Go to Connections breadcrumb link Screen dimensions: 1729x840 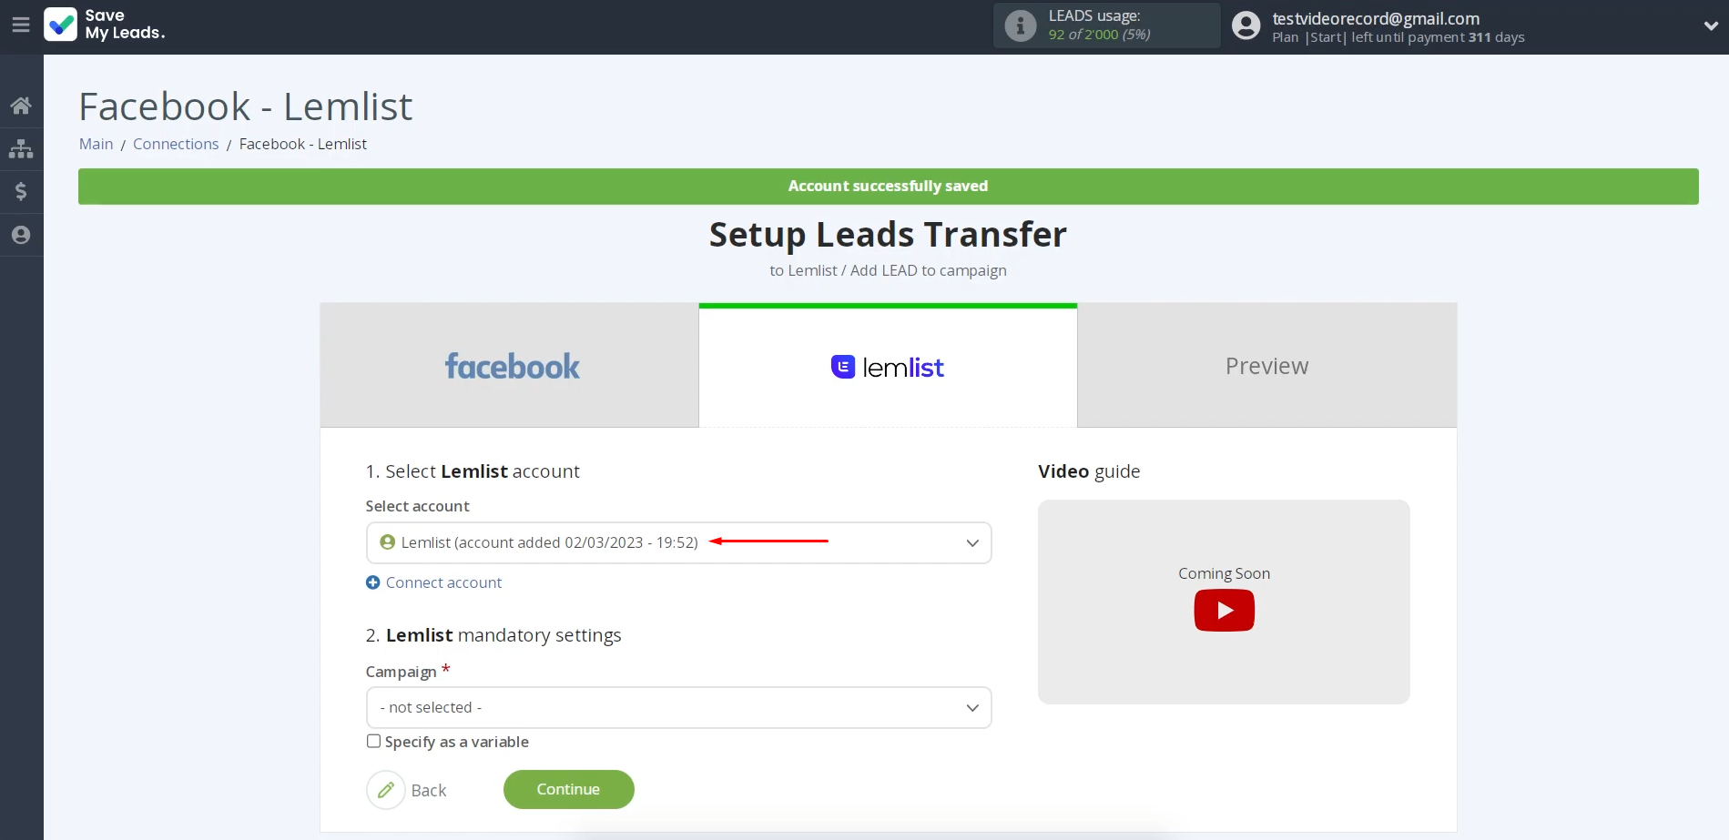(176, 144)
